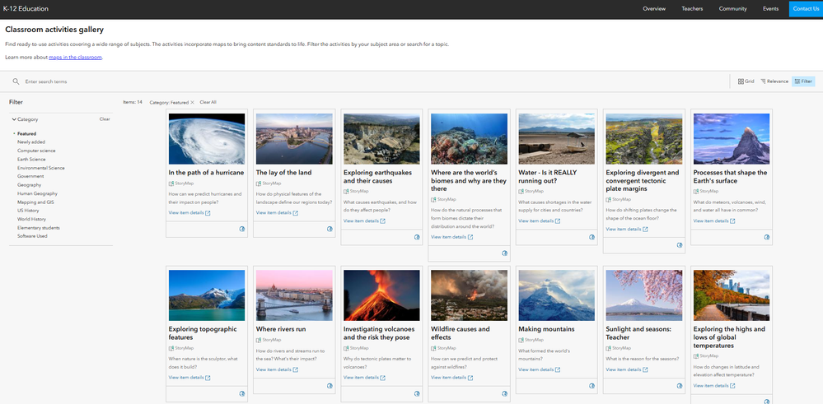
Task: Click external link icon beside Where rivers run details
Action: 295,369
